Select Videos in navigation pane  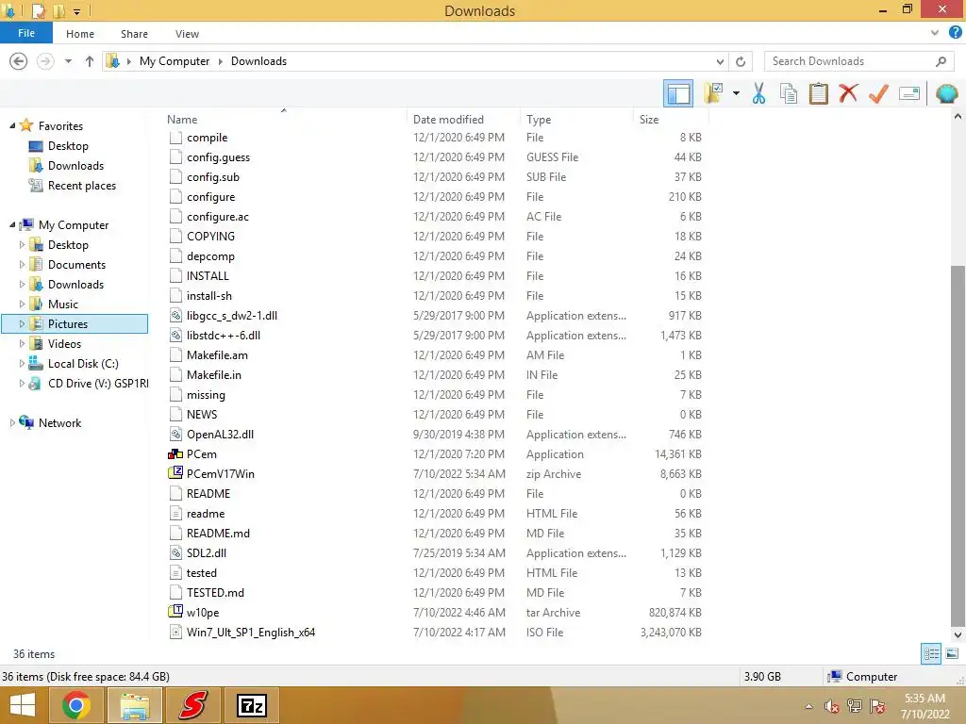pos(65,343)
